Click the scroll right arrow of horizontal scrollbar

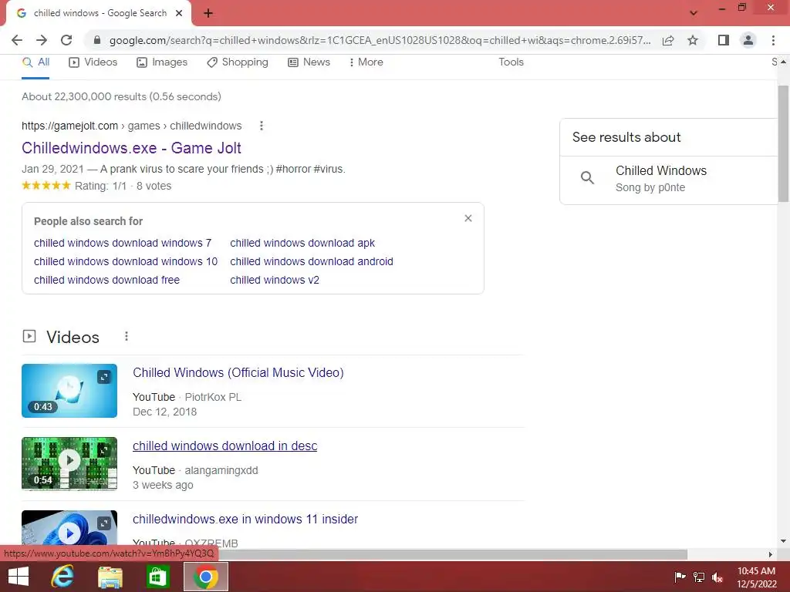(x=771, y=555)
